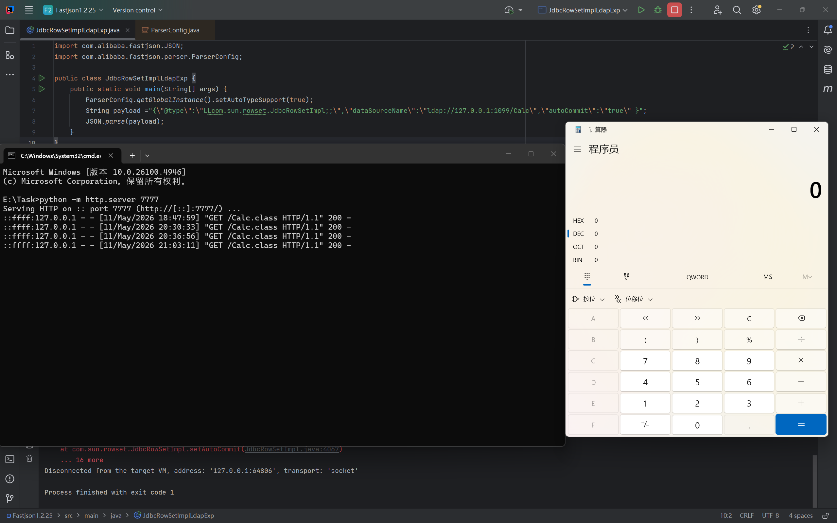Open Database tool window icon
This screenshot has height=523, width=837.
[x=828, y=69]
